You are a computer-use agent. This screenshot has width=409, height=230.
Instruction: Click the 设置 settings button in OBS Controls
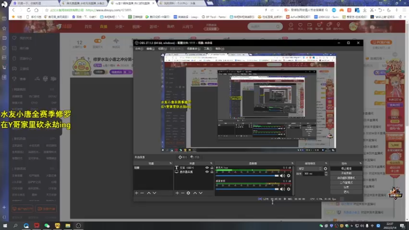[x=346, y=187]
